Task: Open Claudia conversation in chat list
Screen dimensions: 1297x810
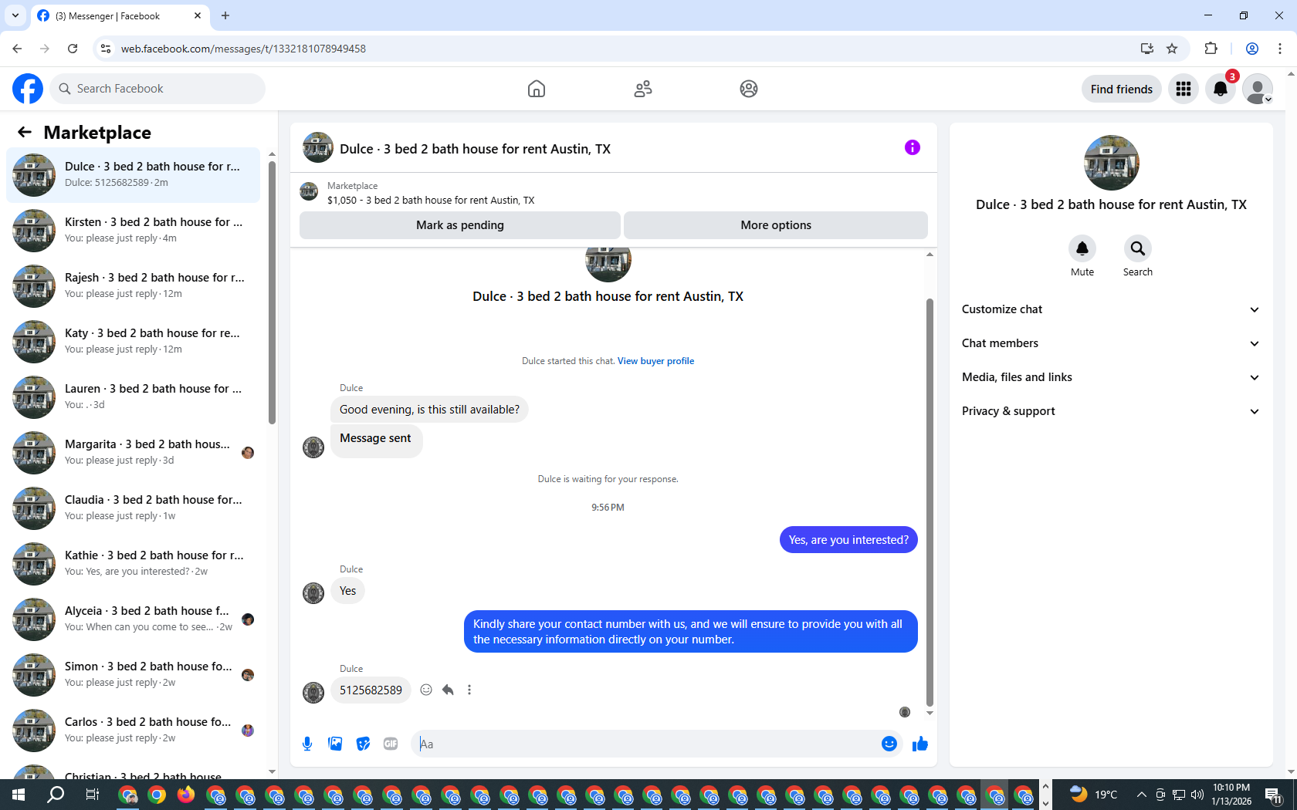Action: (133, 508)
